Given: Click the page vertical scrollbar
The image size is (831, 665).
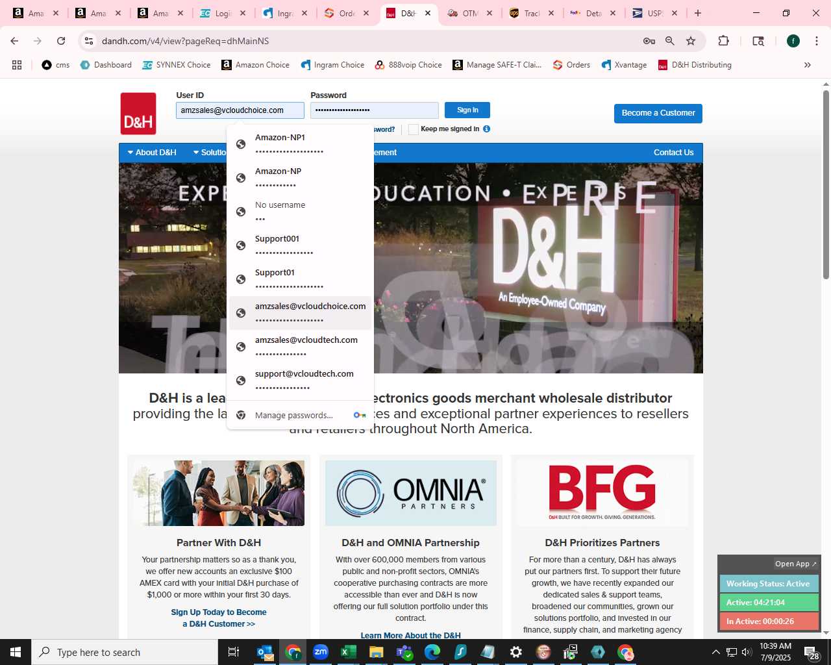Looking at the screenshot, I should click(x=826, y=185).
